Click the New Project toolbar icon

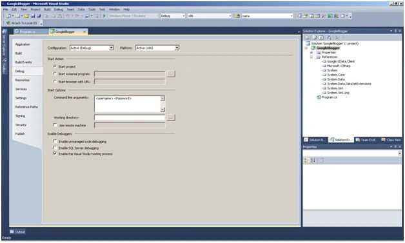[x=8, y=16]
